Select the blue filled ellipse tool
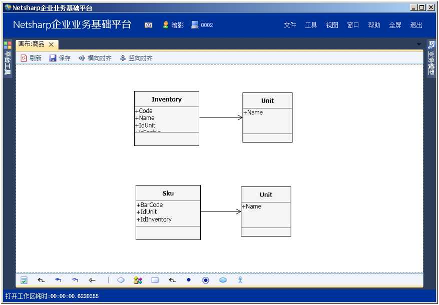Viewport: 439px width, 305px height. 223,280
